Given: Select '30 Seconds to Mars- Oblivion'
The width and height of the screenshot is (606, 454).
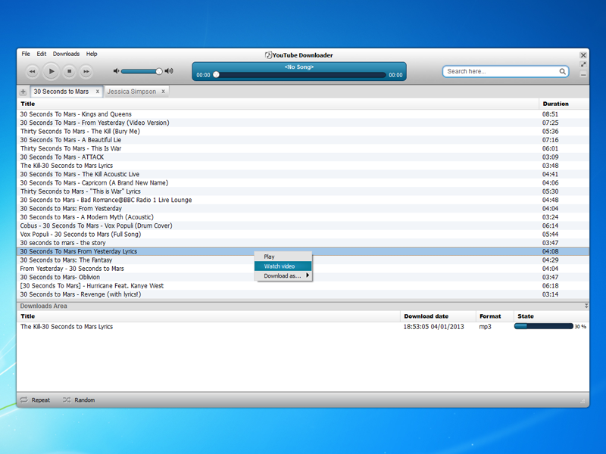Looking at the screenshot, I should coord(303,277).
